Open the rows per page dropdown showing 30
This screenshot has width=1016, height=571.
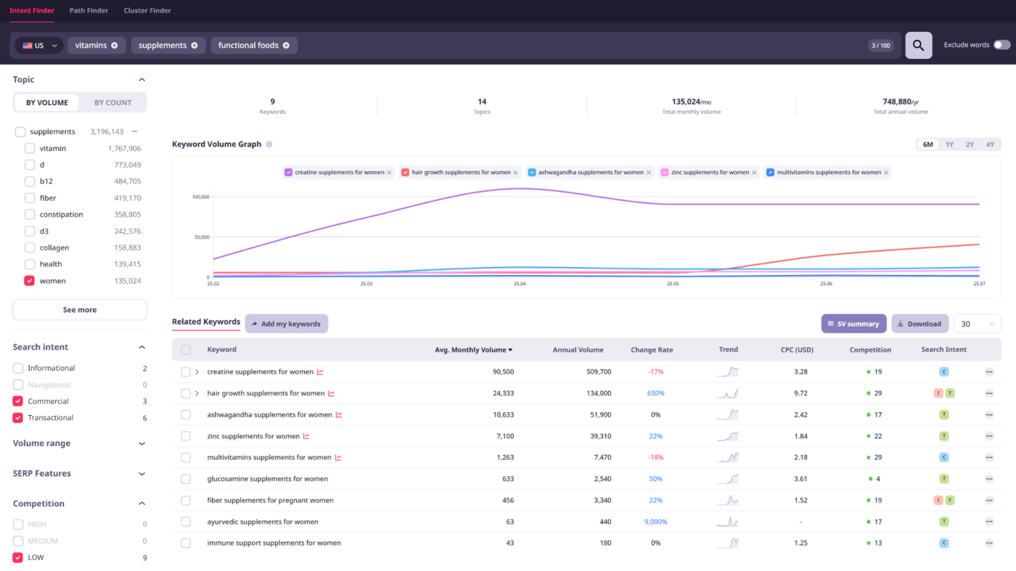coord(977,324)
